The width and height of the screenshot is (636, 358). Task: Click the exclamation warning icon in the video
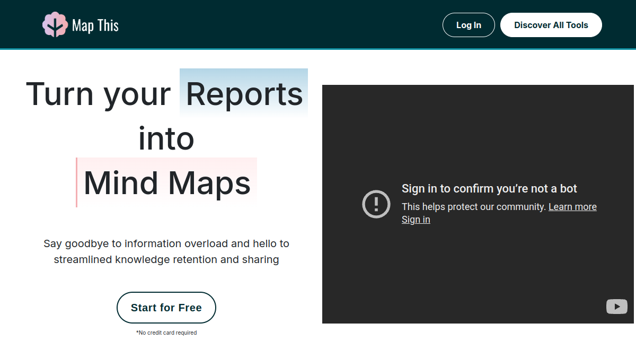(x=376, y=204)
